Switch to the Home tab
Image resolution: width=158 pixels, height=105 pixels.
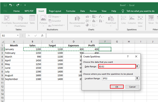[x=16, y=11]
